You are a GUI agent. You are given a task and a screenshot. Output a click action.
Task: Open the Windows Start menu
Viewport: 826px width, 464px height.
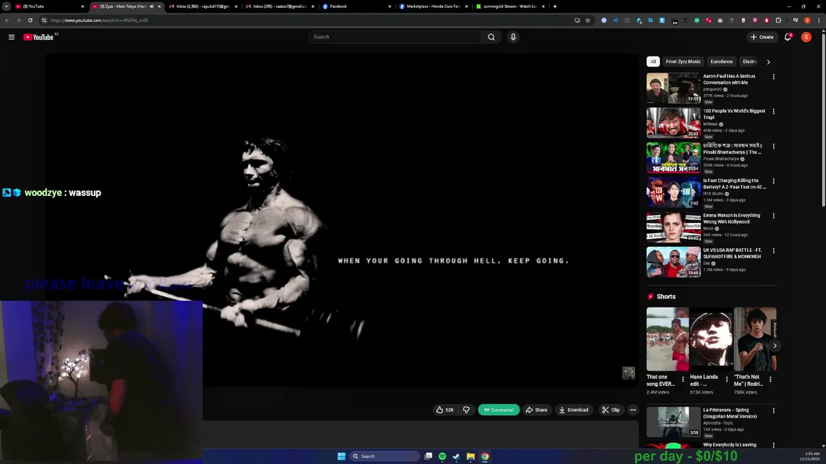(341, 456)
